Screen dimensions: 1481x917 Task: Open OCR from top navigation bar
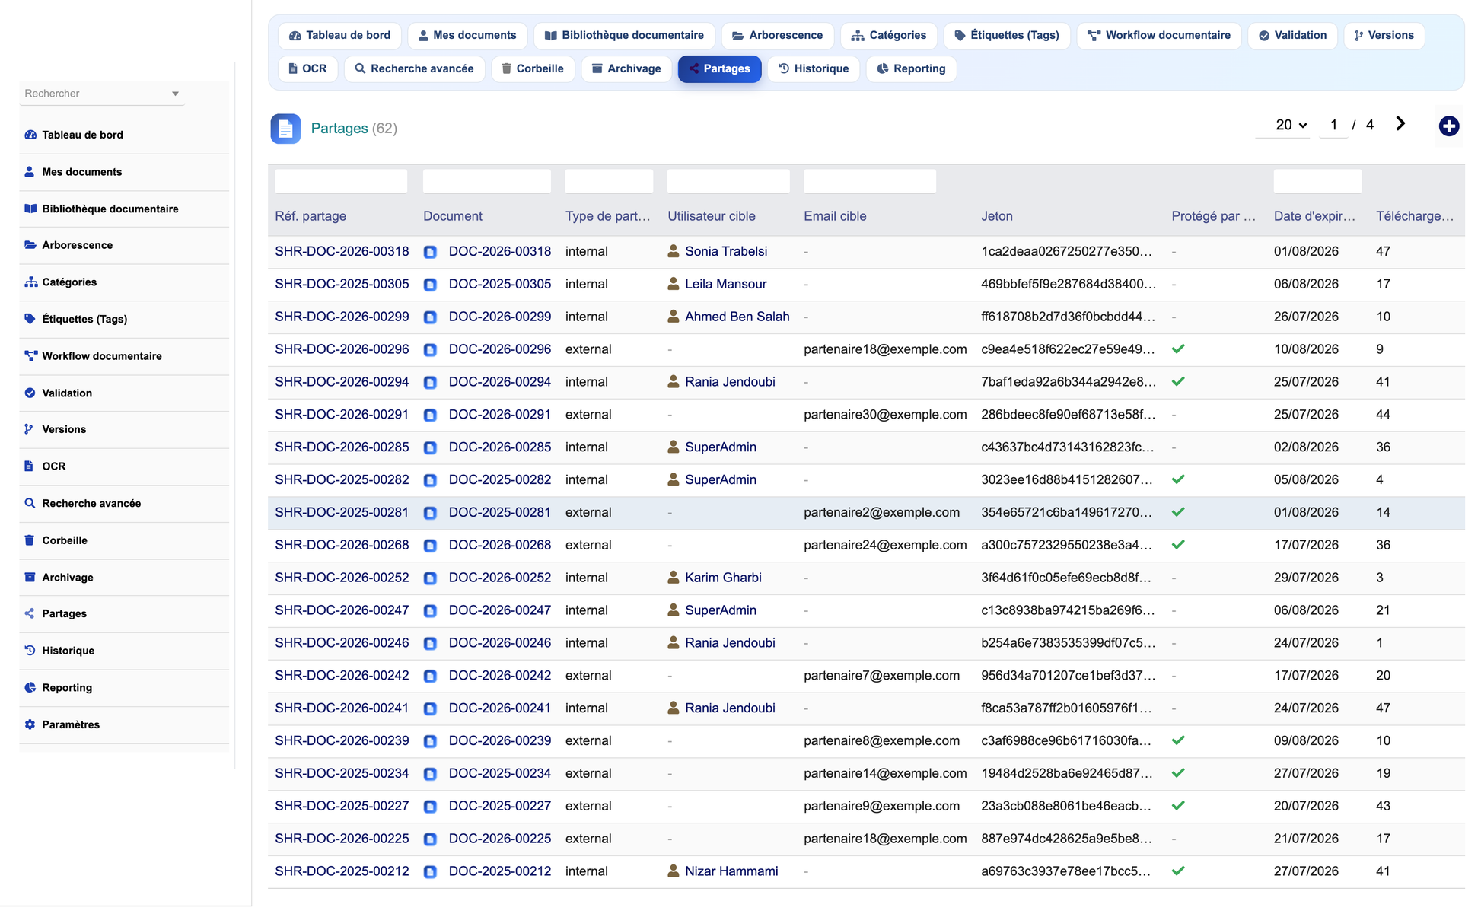(307, 68)
